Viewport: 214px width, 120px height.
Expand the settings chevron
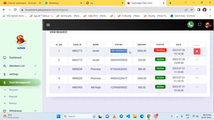tap(35, 74)
